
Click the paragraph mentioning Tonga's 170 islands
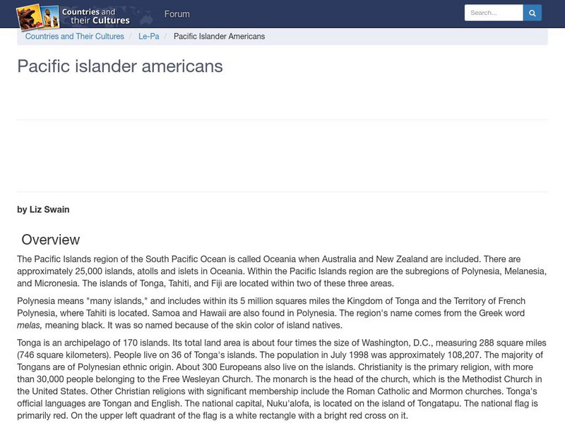(282, 381)
